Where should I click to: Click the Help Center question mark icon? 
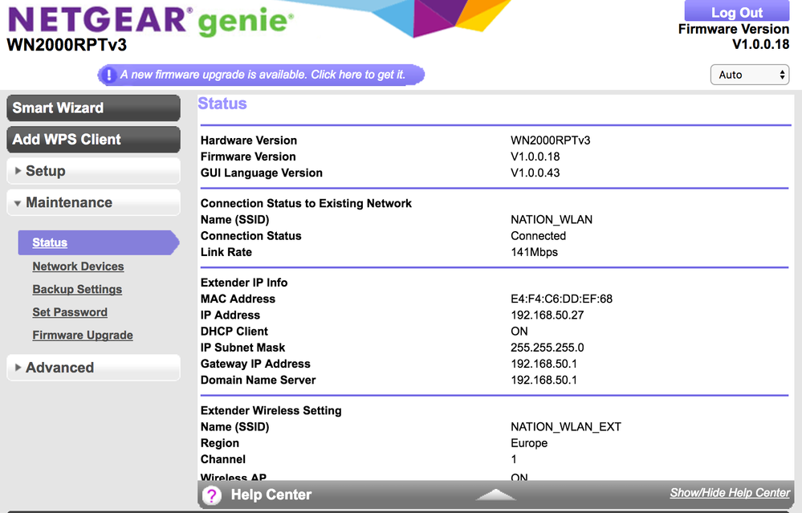click(211, 495)
